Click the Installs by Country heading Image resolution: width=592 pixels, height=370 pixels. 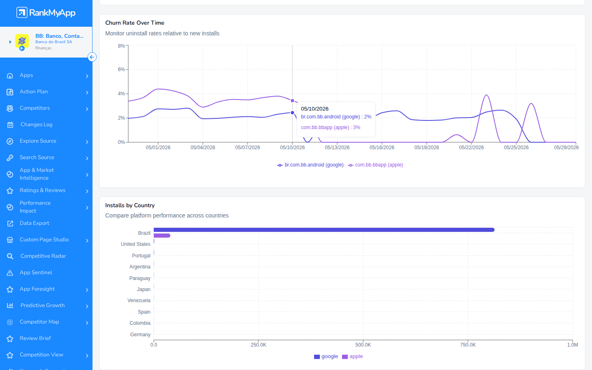click(130, 206)
